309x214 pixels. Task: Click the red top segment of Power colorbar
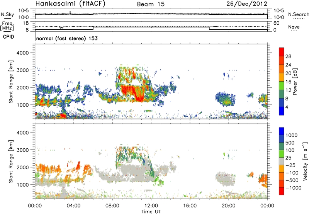282,52
